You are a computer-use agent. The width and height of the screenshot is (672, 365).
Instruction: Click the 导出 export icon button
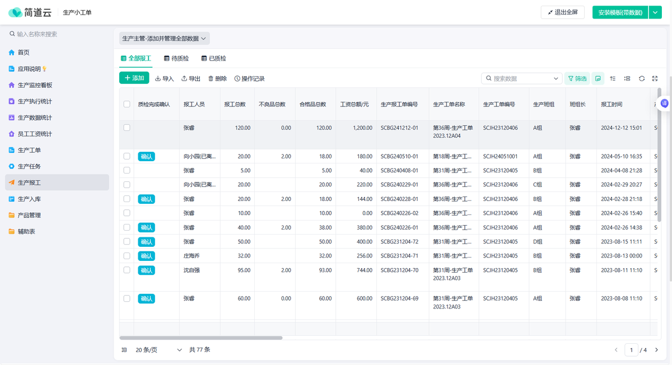tap(191, 79)
